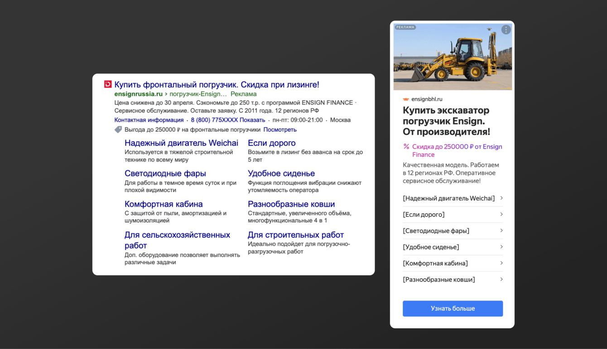
Task: Click the погрузчик-Ensign… breadcrumb path
Action: click(x=198, y=94)
